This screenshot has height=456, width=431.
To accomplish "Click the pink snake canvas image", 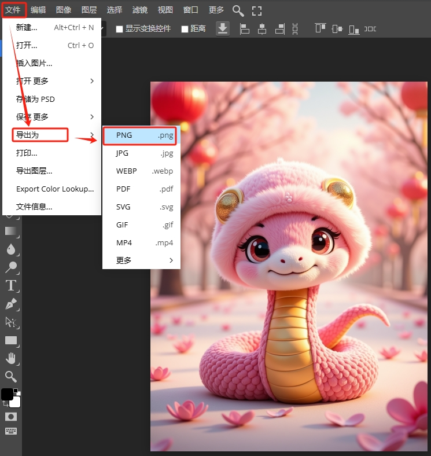I will pyautogui.click(x=289, y=266).
